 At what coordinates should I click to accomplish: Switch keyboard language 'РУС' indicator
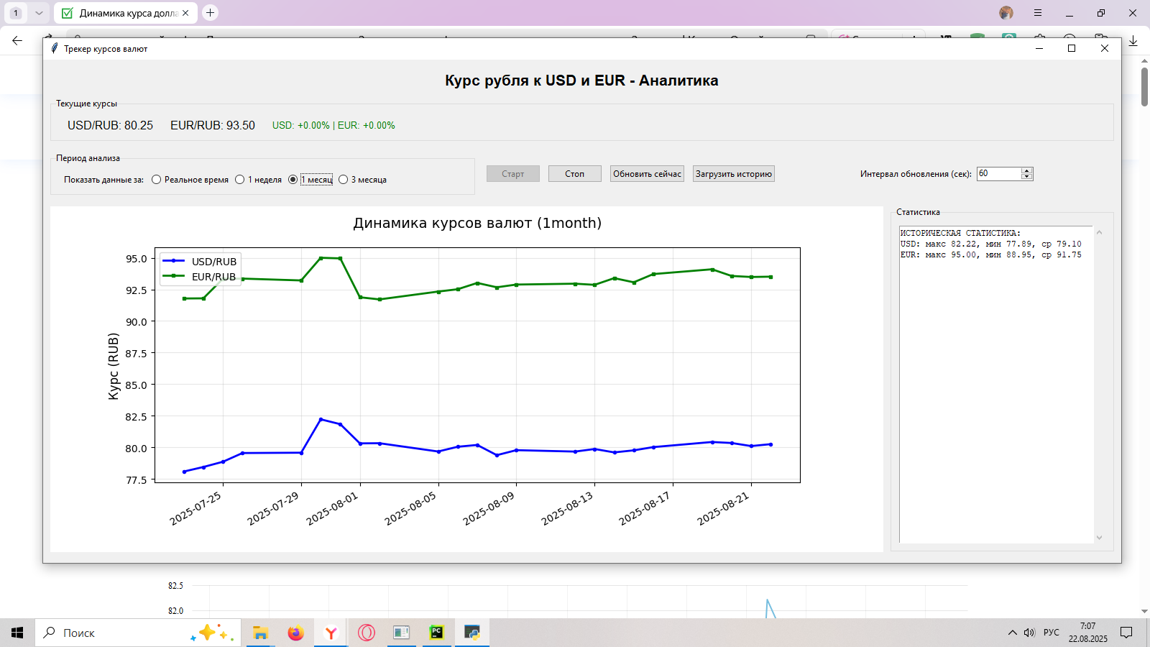click(x=1052, y=633)
